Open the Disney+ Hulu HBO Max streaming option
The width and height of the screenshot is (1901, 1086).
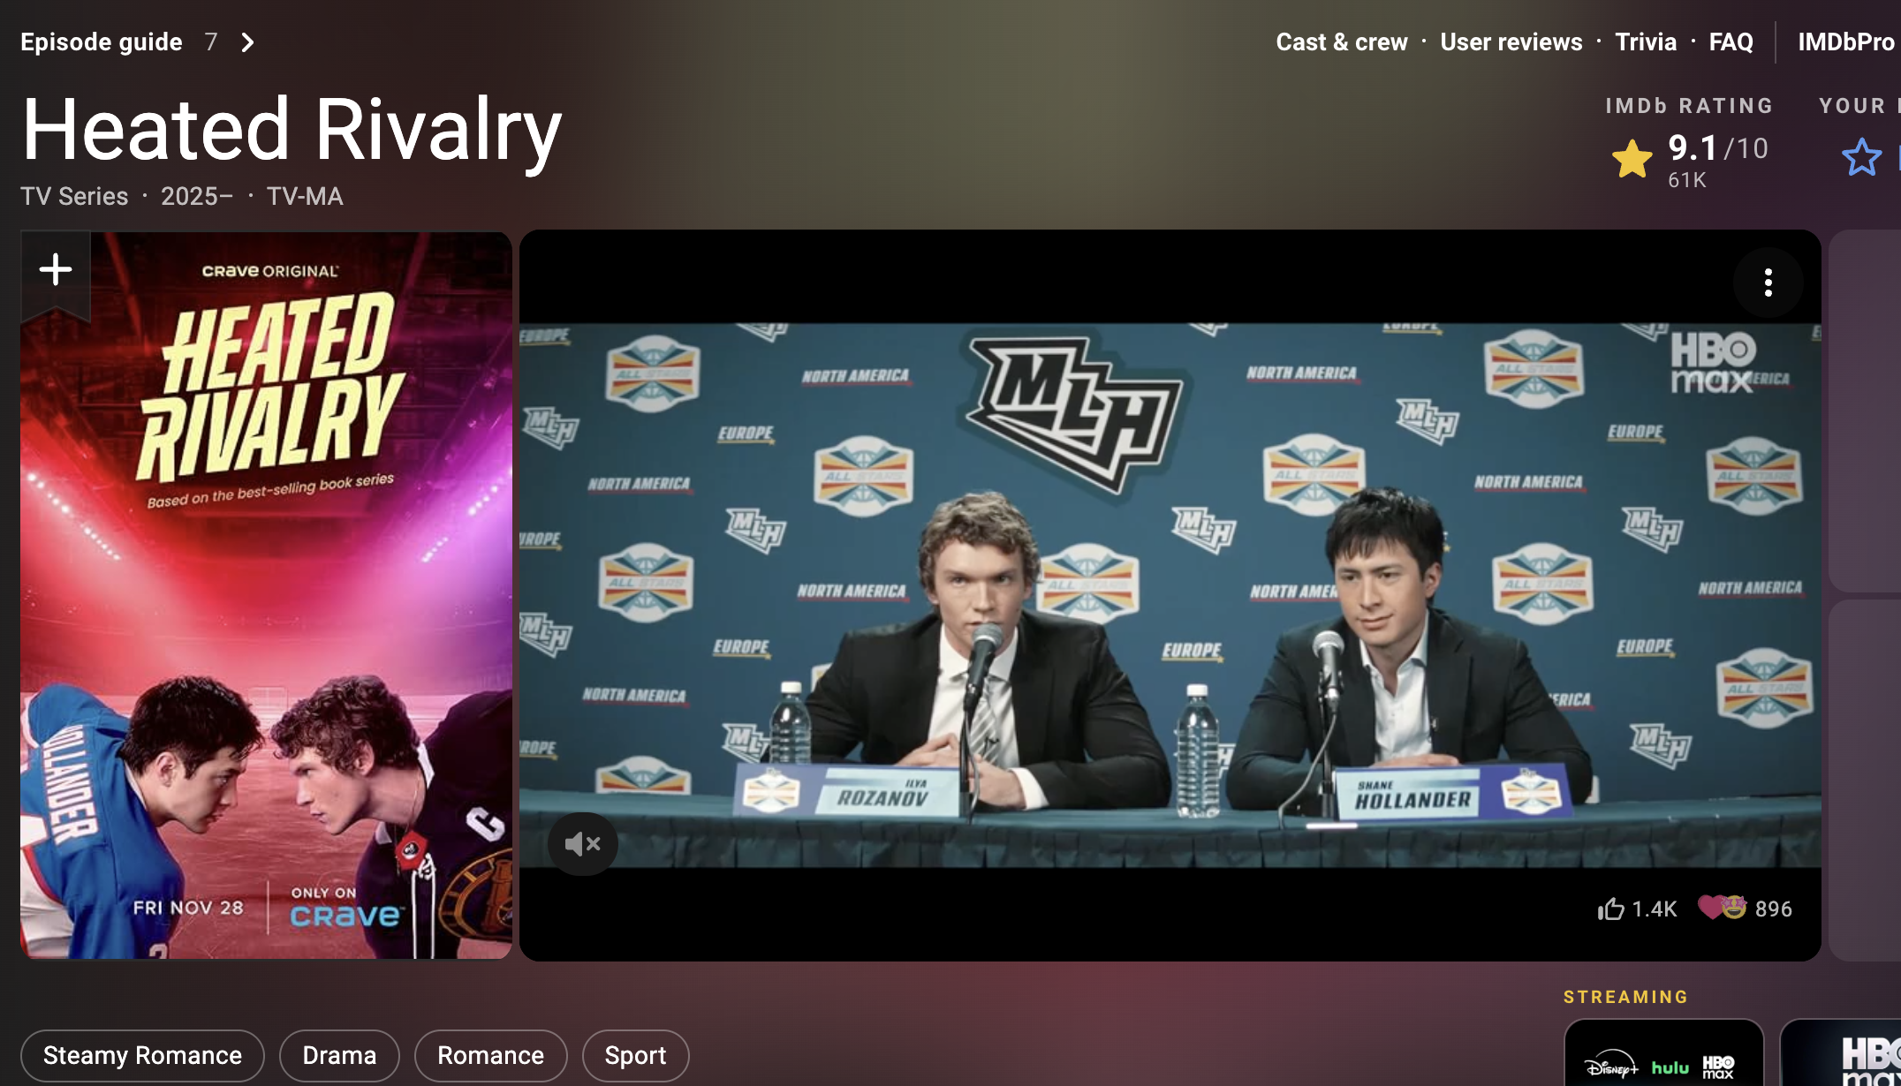[1663, 1054]
